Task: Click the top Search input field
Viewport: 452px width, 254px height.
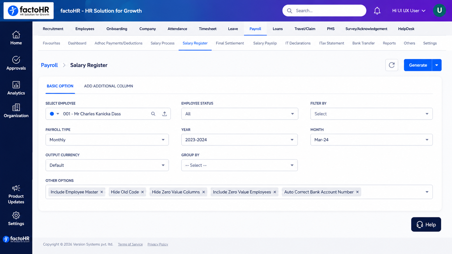Action: tap(324, 11)
